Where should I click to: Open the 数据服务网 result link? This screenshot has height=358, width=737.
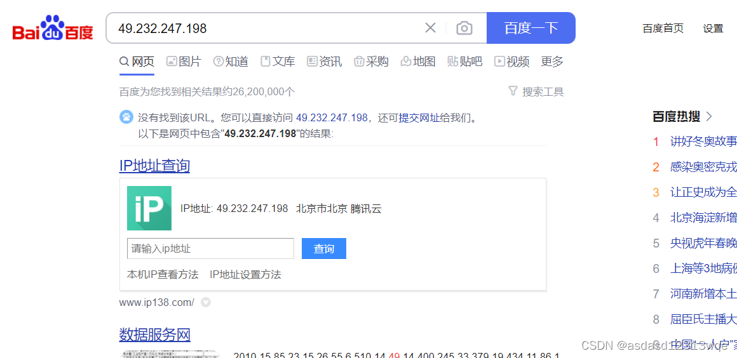(x=154, y=335)
